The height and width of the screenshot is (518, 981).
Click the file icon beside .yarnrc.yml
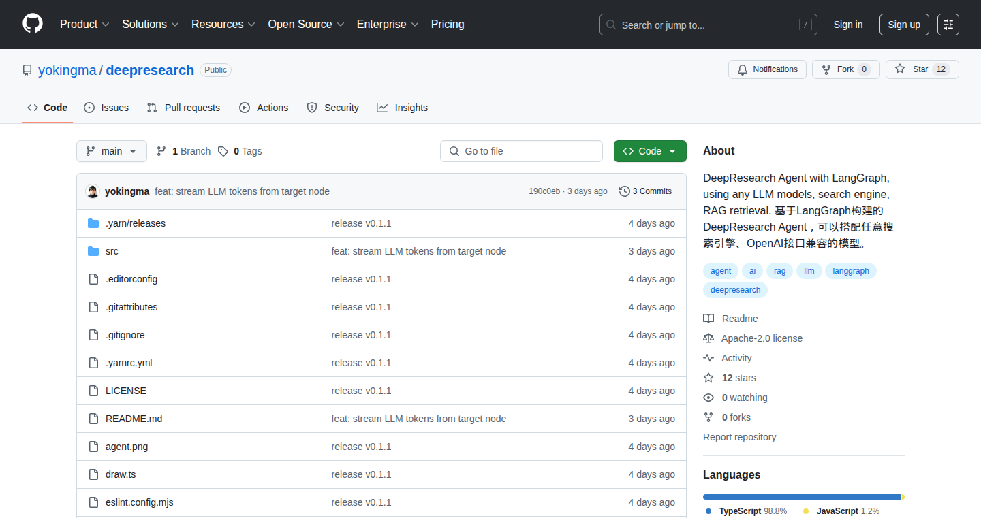coord(93,363)
